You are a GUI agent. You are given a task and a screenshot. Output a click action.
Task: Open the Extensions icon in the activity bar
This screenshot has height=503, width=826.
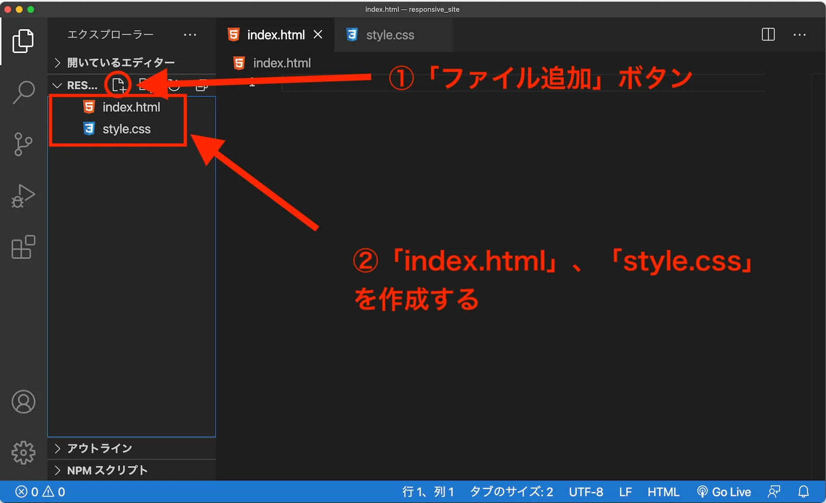coord(23,248)
